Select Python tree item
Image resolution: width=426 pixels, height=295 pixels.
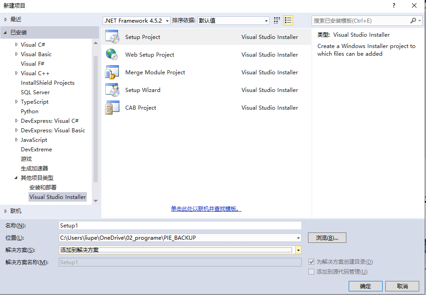[x=29, y=111]
